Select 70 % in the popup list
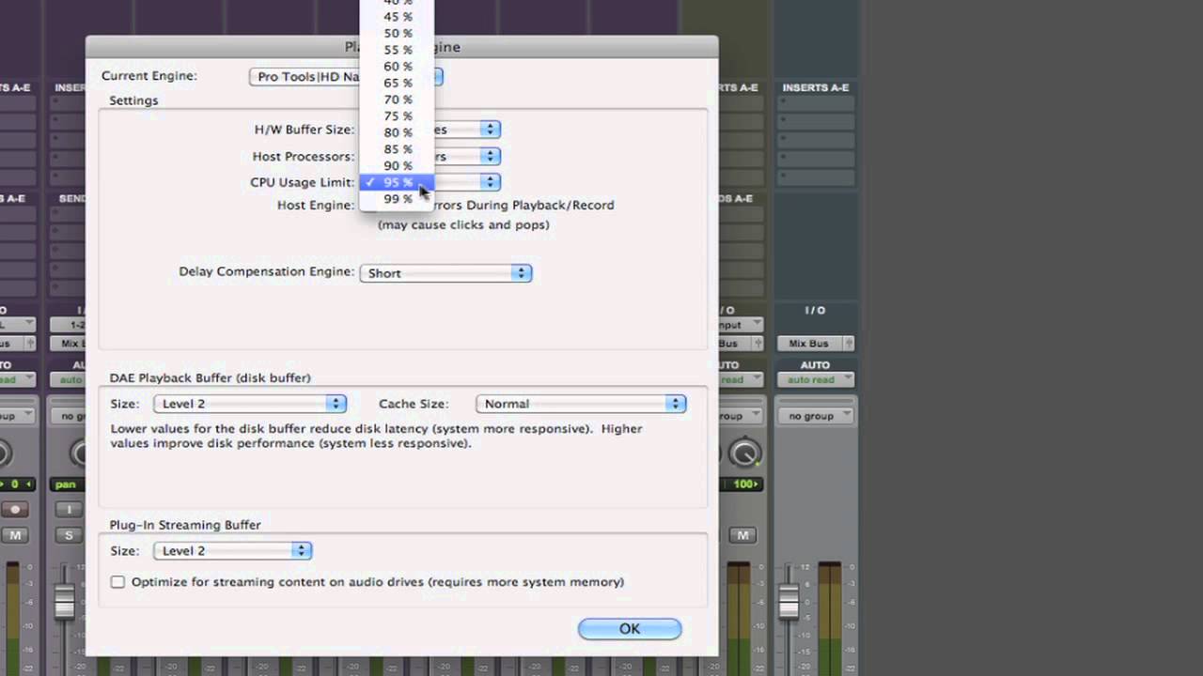The height and width of the screenshot is (676, 1203). click(398, 100)
